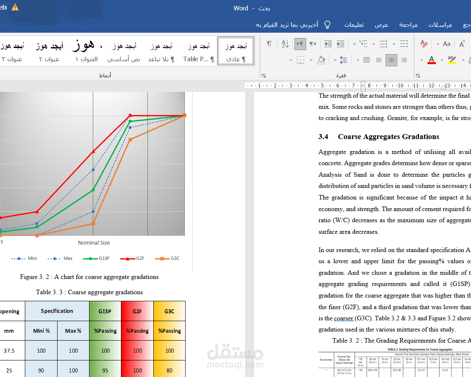Open multilevel list dropdown arrow
Screen dimensions: 471x377
[x=355, y=44]
